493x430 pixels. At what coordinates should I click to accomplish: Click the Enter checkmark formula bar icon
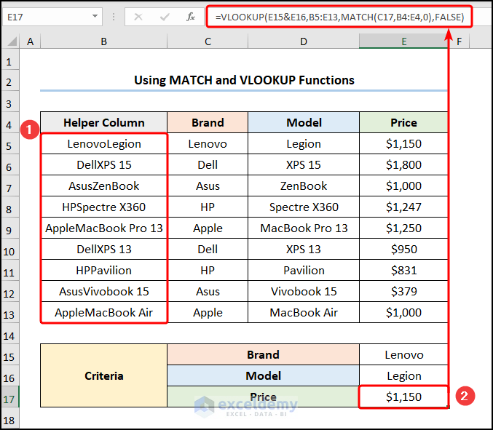[x=165, y=17]
